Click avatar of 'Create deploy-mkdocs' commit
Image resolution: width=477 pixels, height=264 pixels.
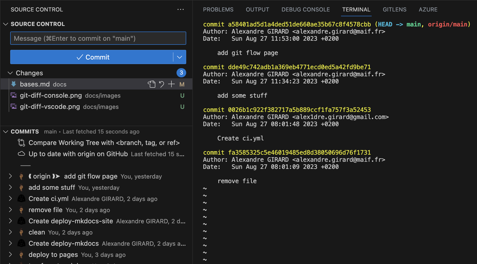click(x=21, y=243)
